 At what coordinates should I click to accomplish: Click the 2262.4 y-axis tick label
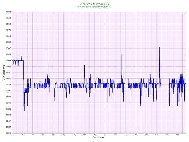click(x=8, y=121)
